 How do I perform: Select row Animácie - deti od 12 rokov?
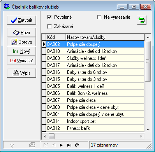click(x=93, y=51)
